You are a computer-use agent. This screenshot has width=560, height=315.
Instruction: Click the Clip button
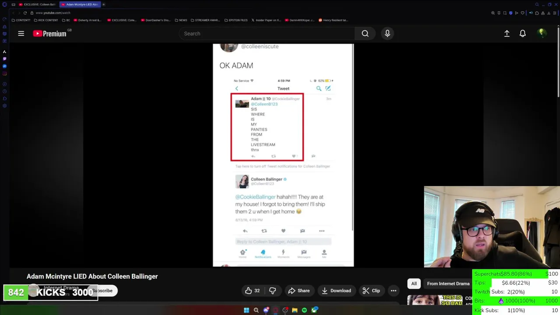[x=371, y=290]
